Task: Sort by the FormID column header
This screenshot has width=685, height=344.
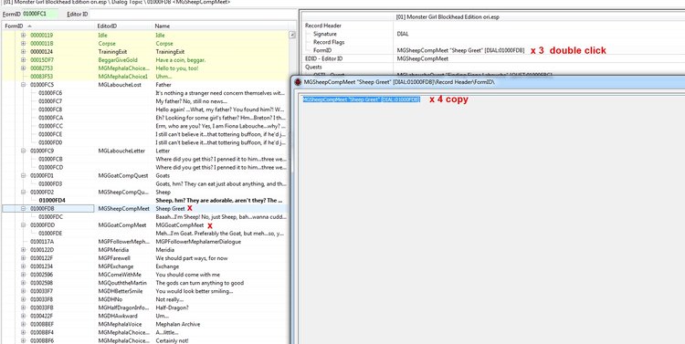Action: pos(48,26)
